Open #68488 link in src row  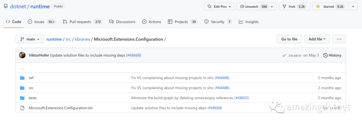(x=222, y=88)
